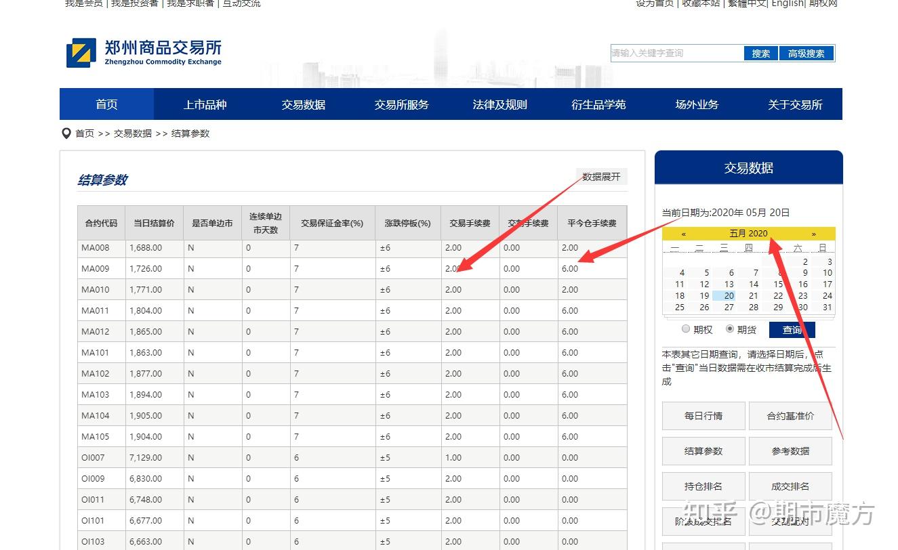Click the 首页 breadcrumb link
Screen dimensions: 898x550
[x=85, y=133]
